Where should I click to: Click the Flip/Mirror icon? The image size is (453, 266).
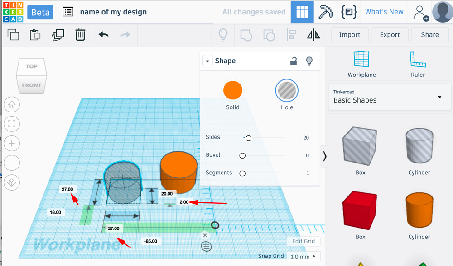(313, 35)
